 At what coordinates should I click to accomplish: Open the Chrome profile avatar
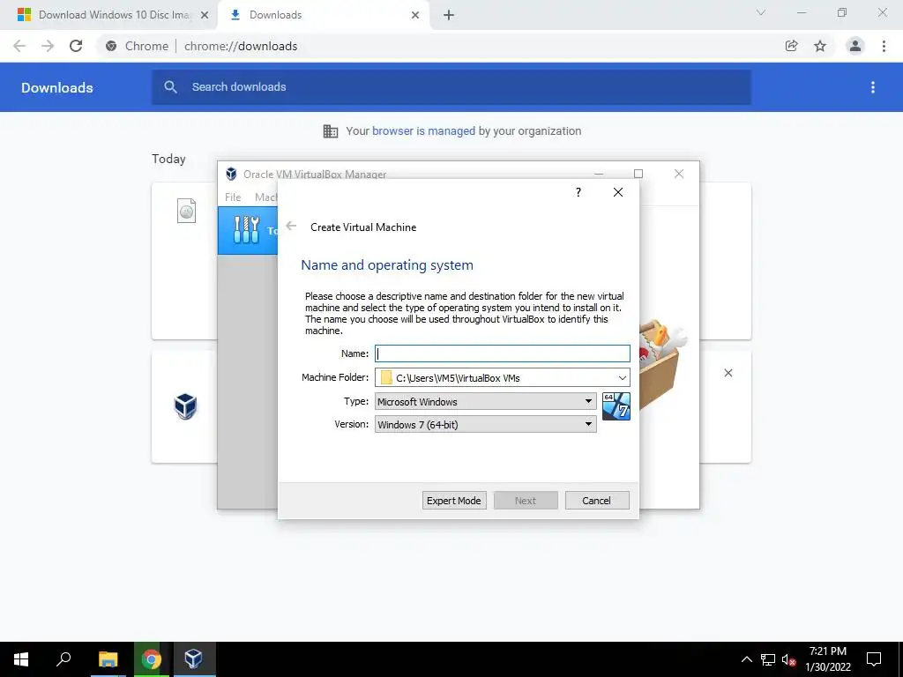[855, 46]
